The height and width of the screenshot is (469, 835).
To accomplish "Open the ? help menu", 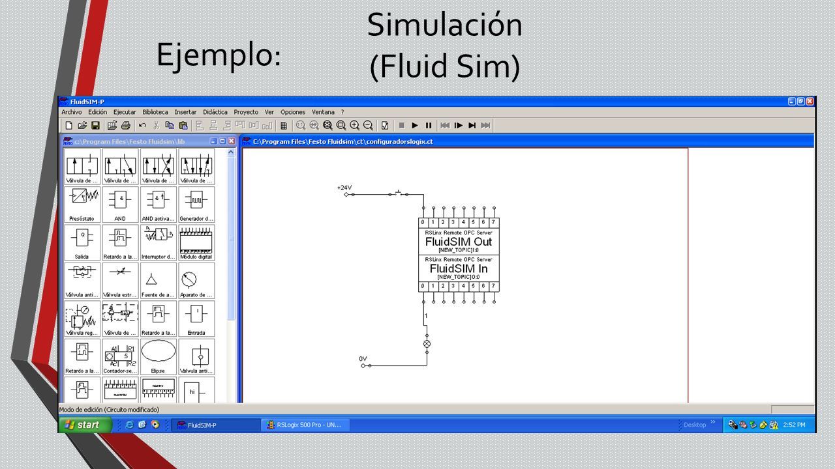I will [x=342, y=112].
